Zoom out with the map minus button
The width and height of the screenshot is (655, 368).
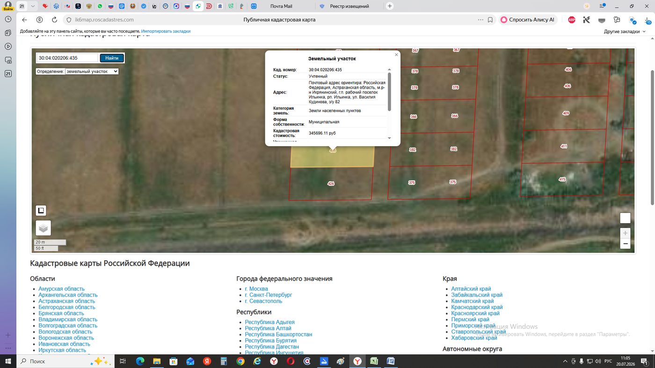625,243
